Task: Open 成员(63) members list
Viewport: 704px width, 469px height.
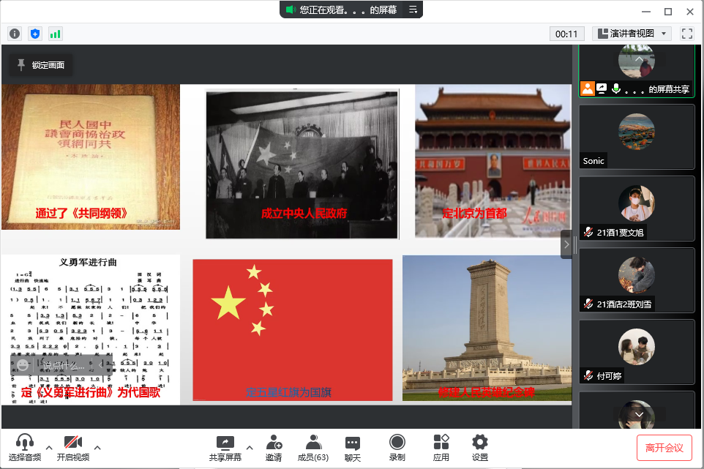Action: click(x=313, y=447)
